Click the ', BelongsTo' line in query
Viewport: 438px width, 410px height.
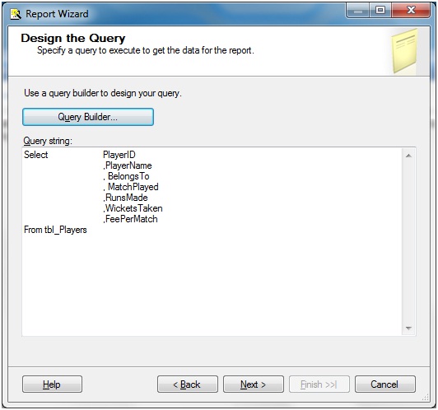click(x=126, y=176)
